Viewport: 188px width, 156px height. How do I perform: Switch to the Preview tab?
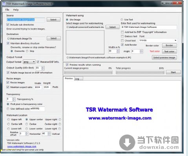pos(69,78)
